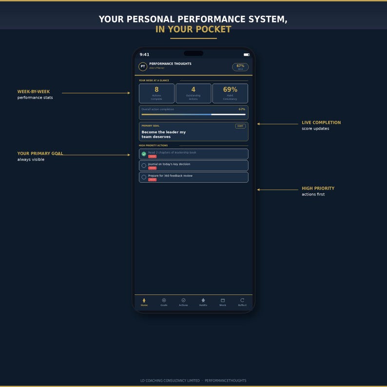This screenshot has height=387, width=387.
Task: Click the 67% value beside completion label
Action: 242,109
